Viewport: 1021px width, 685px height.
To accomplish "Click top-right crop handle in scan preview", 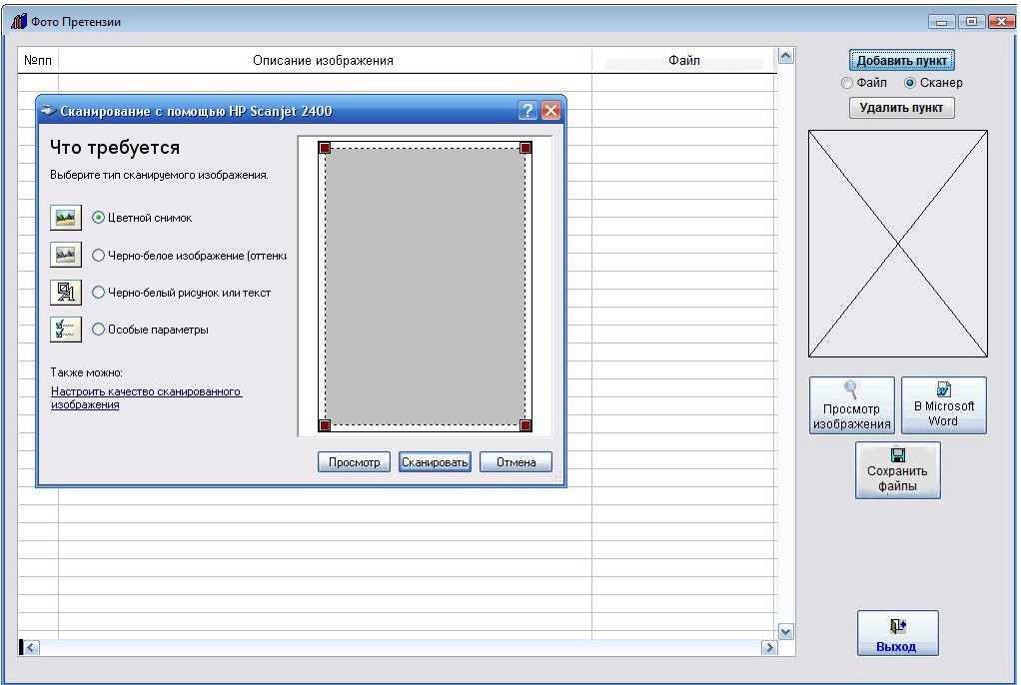I will [525, 148].
